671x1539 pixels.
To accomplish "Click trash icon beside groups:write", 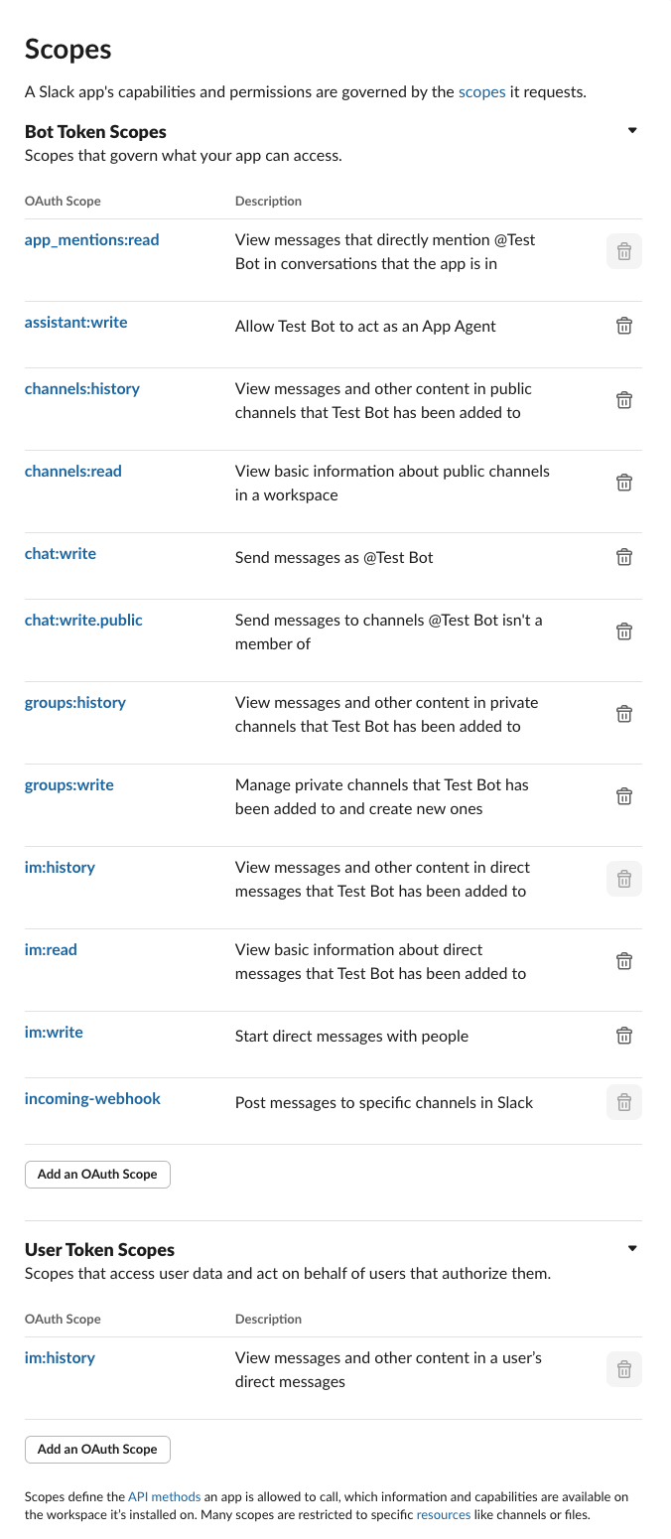I will click(x=624, y=796).
